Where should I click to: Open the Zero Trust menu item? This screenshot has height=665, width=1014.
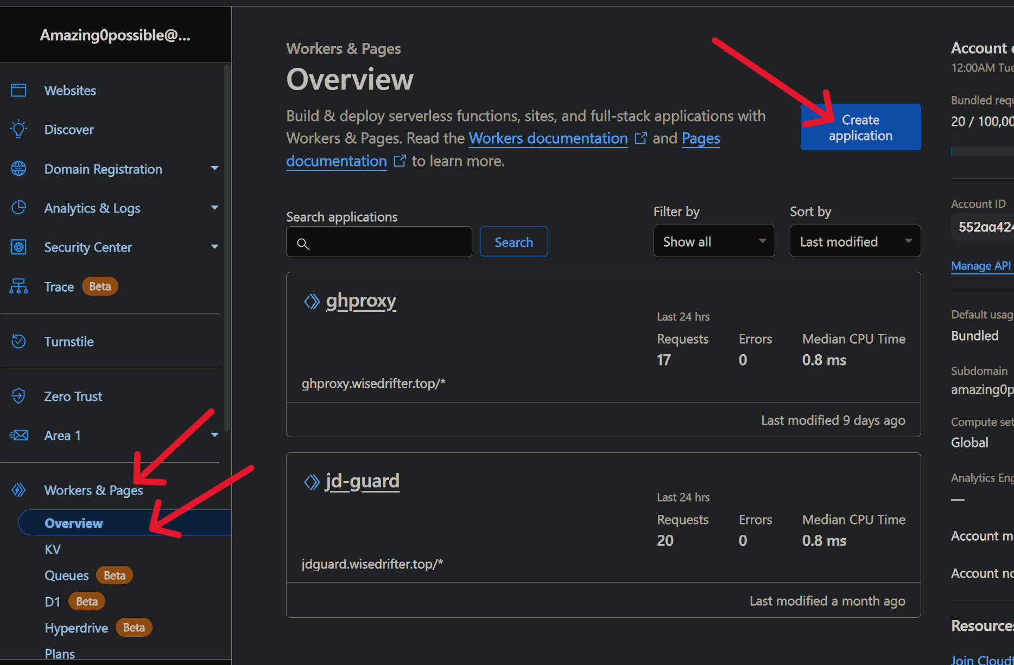point(73,396)
